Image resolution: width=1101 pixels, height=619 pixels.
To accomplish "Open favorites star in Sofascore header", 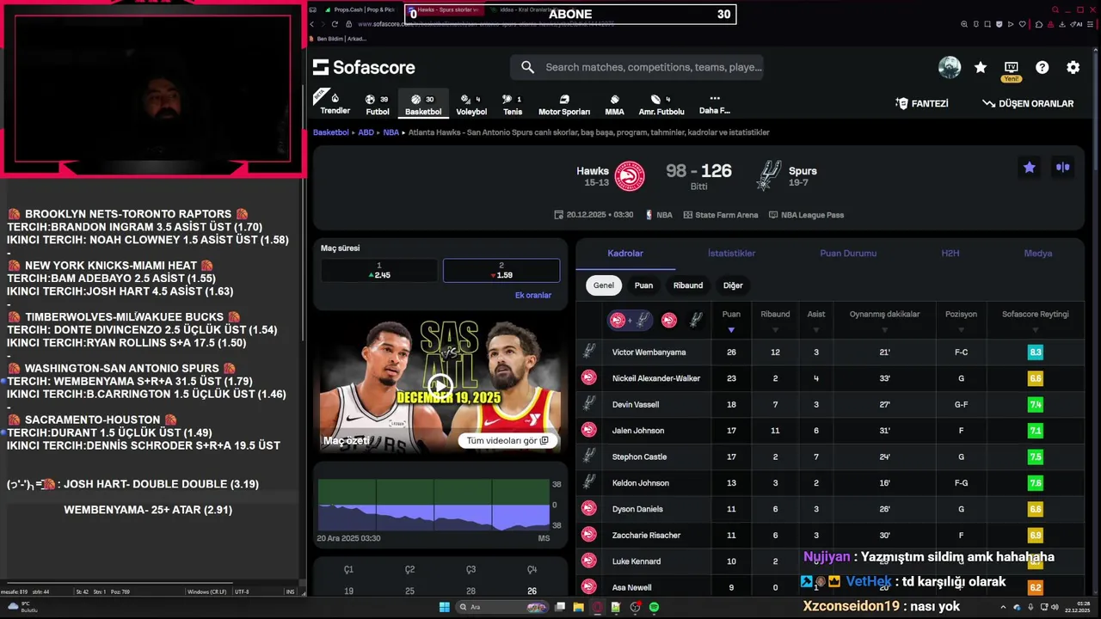I will coord(981,67).
